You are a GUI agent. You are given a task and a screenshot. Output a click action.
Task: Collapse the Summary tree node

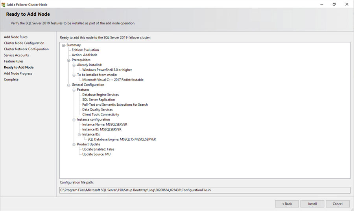pyautogui.click(x=63, y=45)
